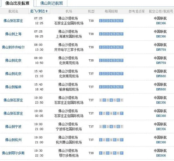Click the 18:40 arrival time for 榆林
The height and width of the screenshot is (161, 174).
(x=39, y=89)
